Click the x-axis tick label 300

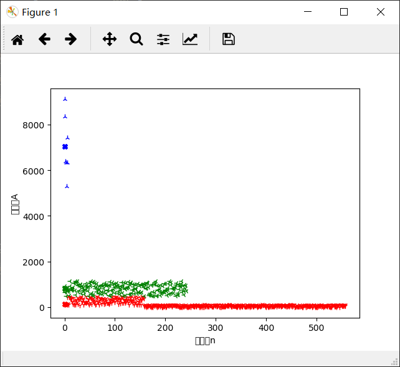click(x=216, y=328)
